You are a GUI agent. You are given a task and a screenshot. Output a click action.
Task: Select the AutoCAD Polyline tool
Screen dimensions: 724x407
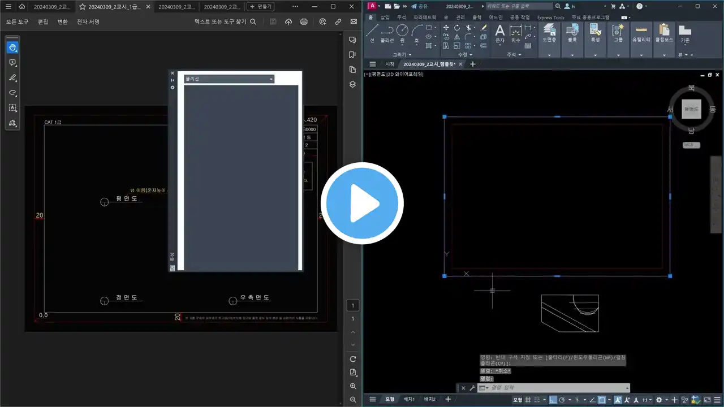[x=387, y=33]
